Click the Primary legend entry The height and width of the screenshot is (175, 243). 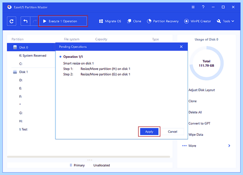point(77,165)
